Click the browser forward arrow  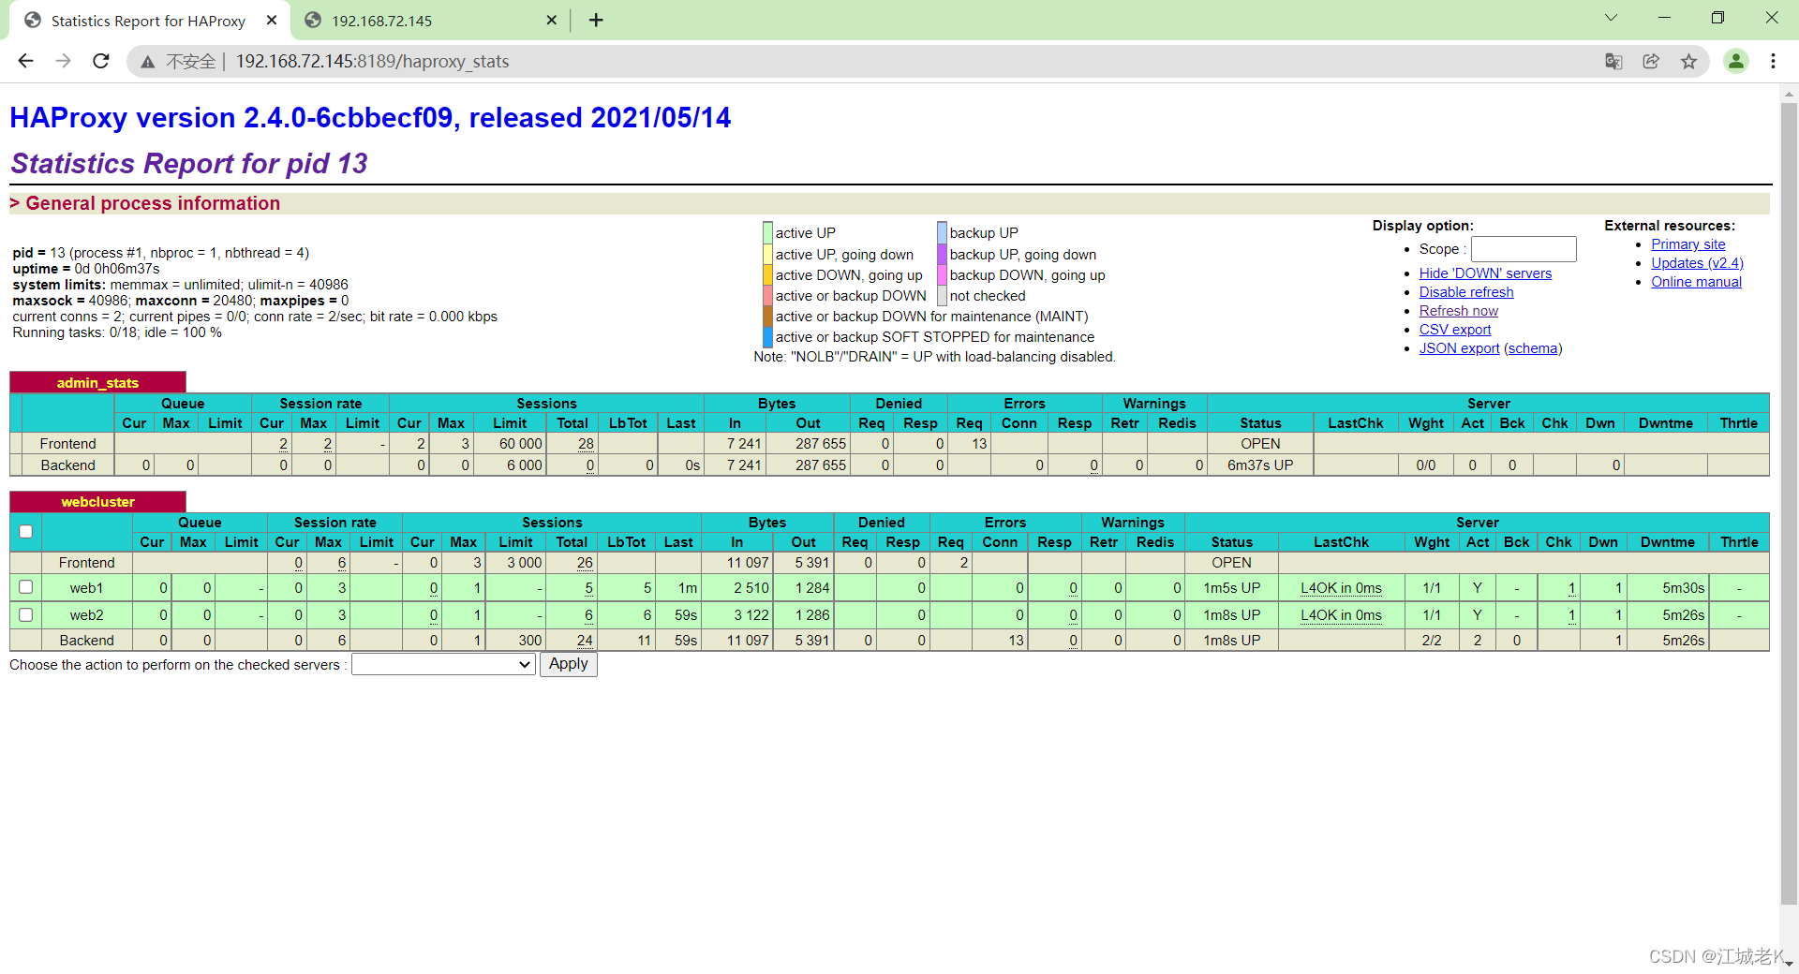point(63,61)
